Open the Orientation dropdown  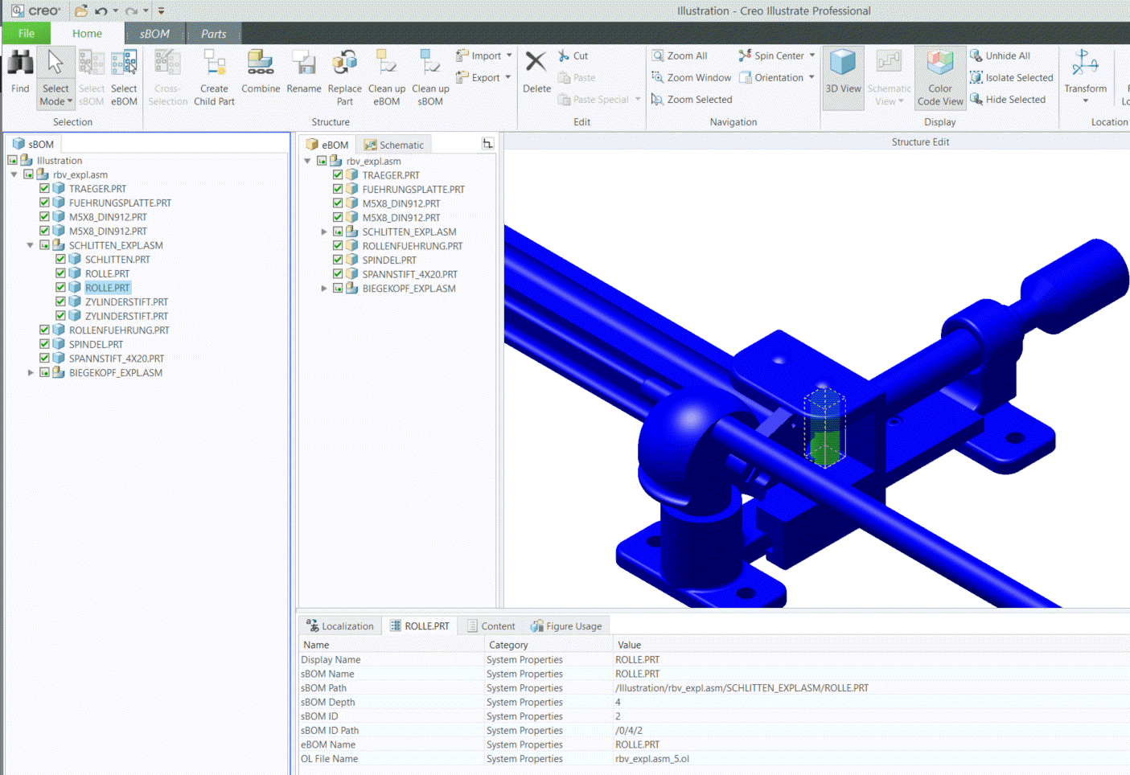coord(777,77)
